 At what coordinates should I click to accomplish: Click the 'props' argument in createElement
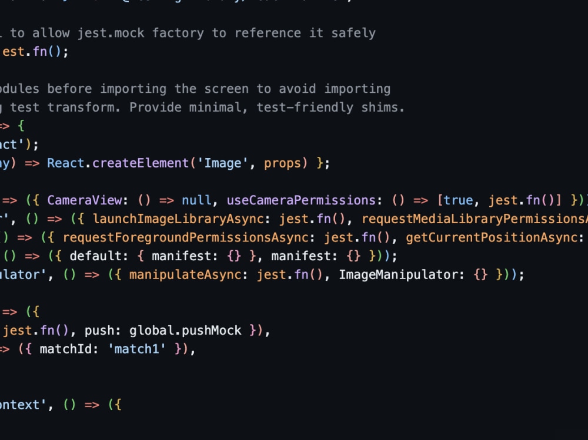(282, 163)
